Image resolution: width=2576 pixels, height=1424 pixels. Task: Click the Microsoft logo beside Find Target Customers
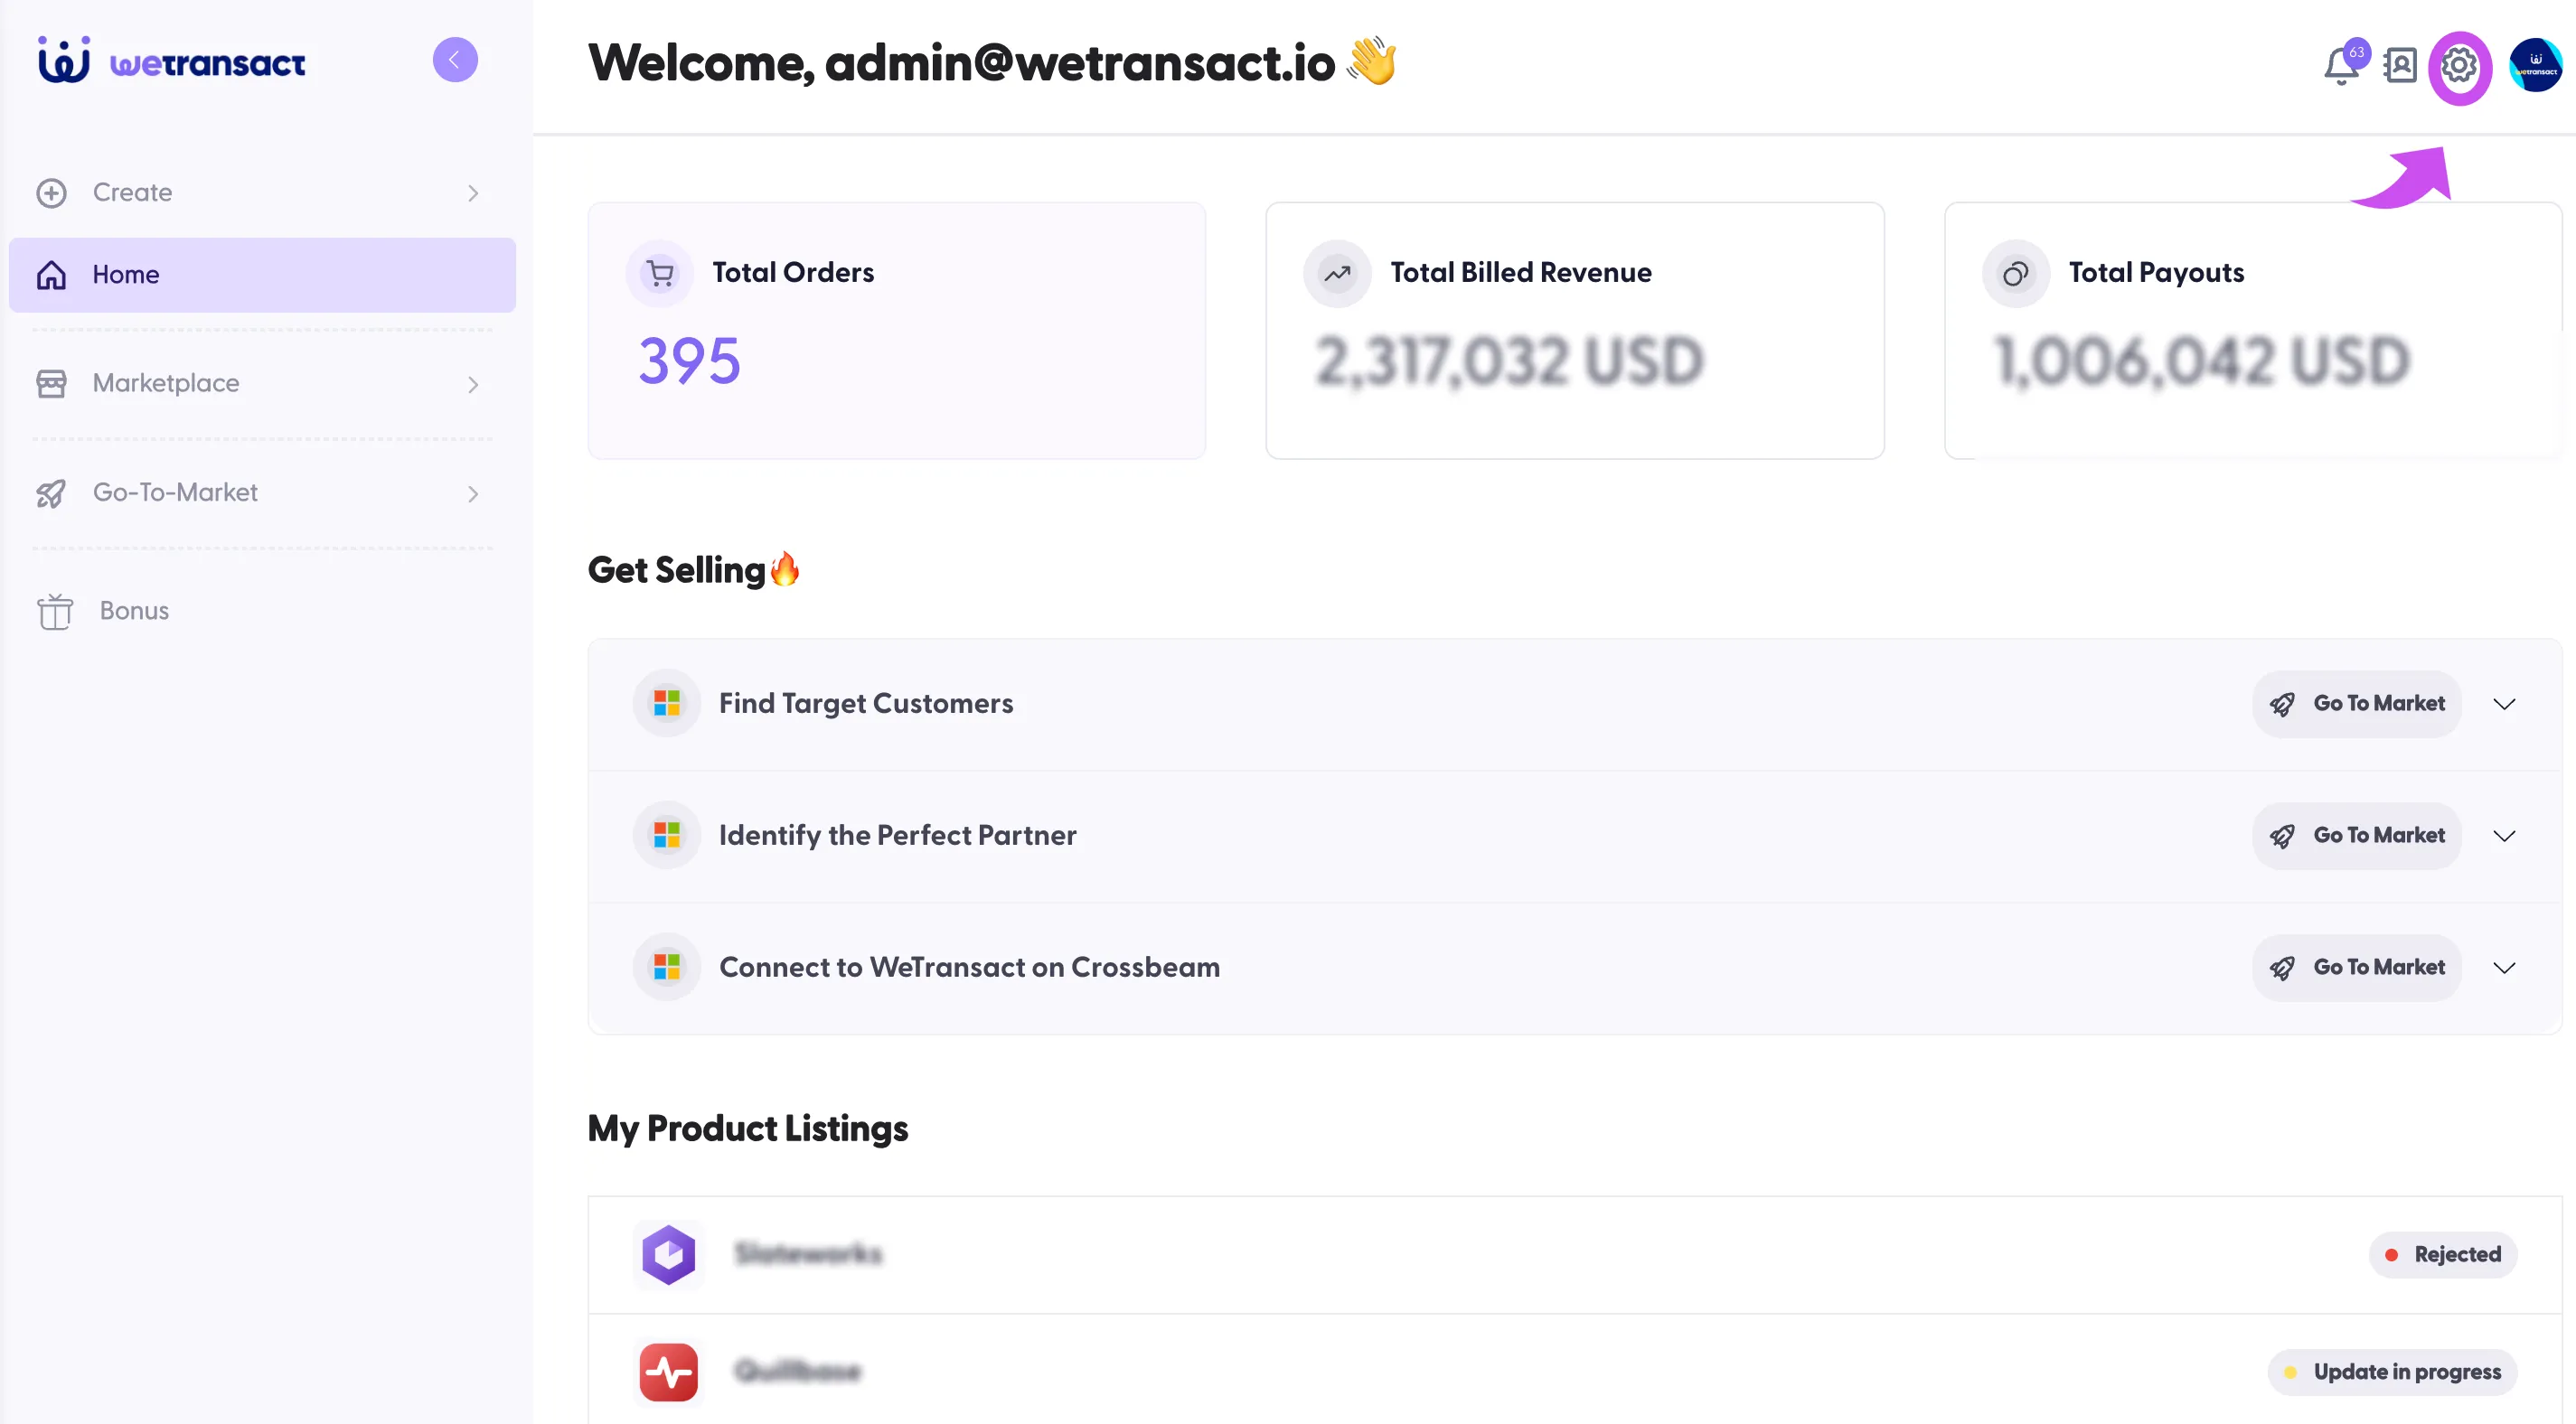click(667, 703)
